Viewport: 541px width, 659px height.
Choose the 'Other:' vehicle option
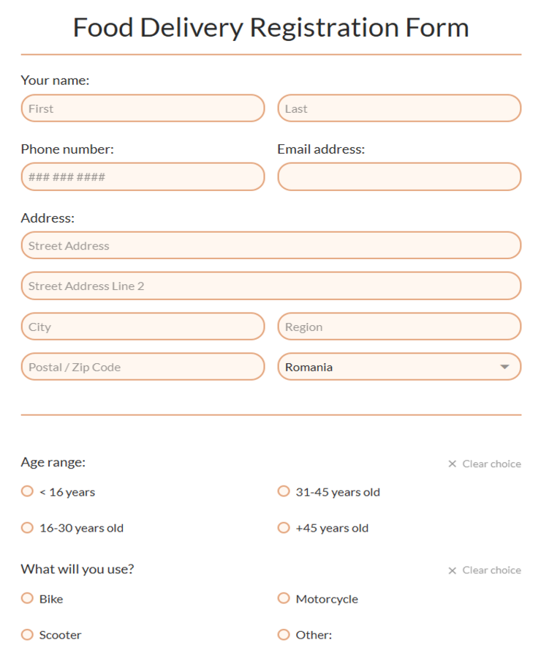pos(284,634)
